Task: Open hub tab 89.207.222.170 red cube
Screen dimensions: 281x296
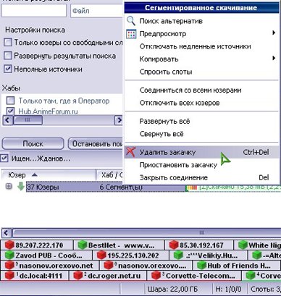Action: (x=9, y=245)
